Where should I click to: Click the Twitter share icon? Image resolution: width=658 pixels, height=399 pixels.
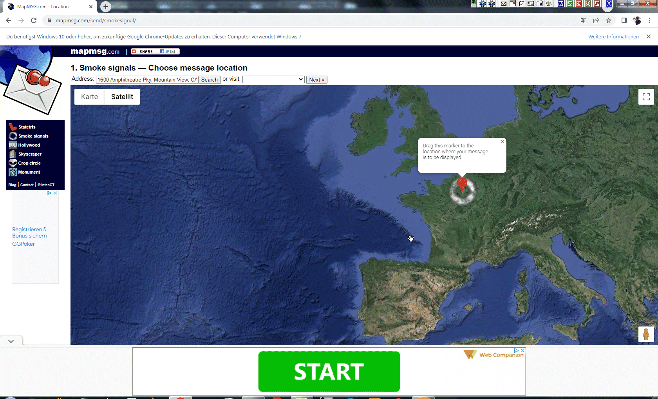(x=167, y=51)
